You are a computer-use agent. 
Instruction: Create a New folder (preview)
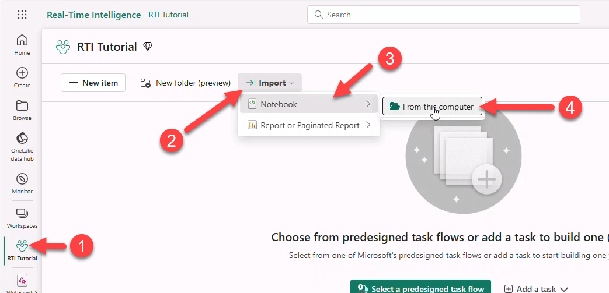186,83
